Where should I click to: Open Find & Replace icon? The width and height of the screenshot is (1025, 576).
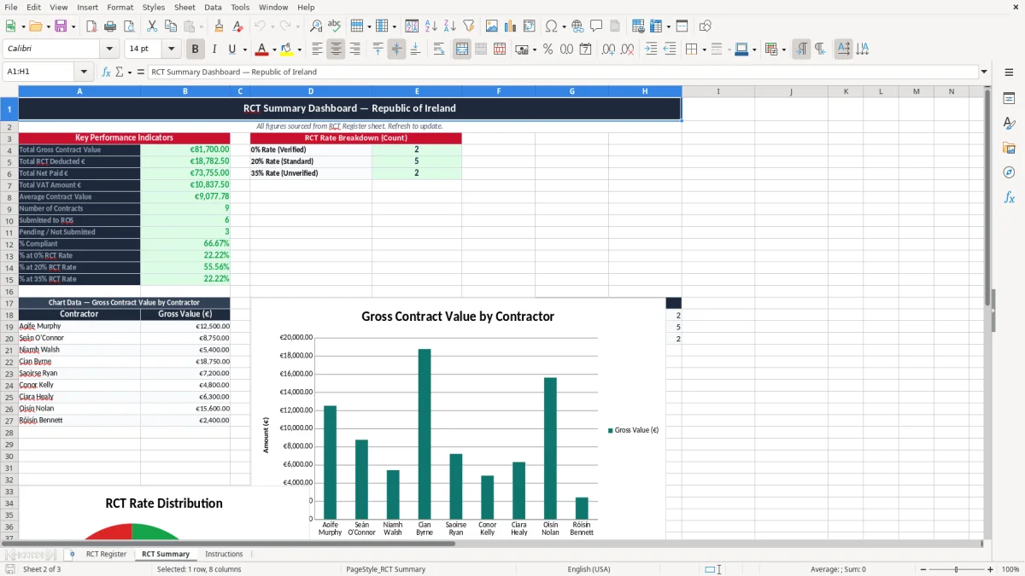click(x=316, y=26)
